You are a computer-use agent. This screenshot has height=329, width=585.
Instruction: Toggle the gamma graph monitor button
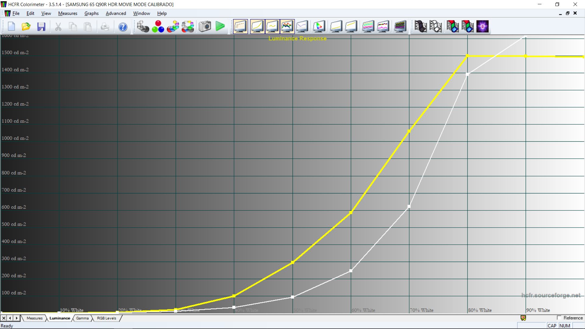(272, 27)
